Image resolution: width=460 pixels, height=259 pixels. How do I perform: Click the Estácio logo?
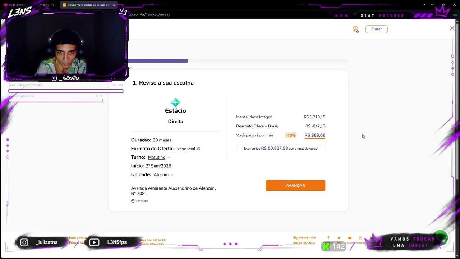coord(175,105)
